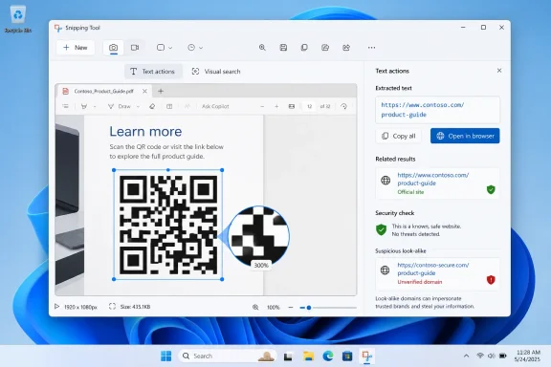Viewport: 551px width, 367px height.
Task: Select the Contoso_Product_Guide.pdf tab
Action: 104,92
